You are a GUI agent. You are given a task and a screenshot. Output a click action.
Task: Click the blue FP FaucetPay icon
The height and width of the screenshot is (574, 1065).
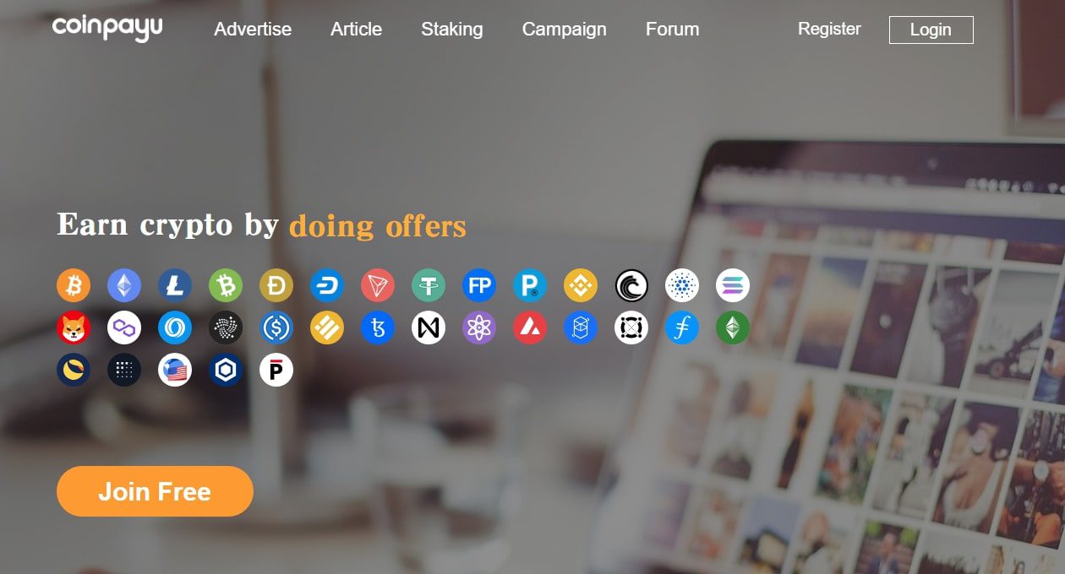479,285
